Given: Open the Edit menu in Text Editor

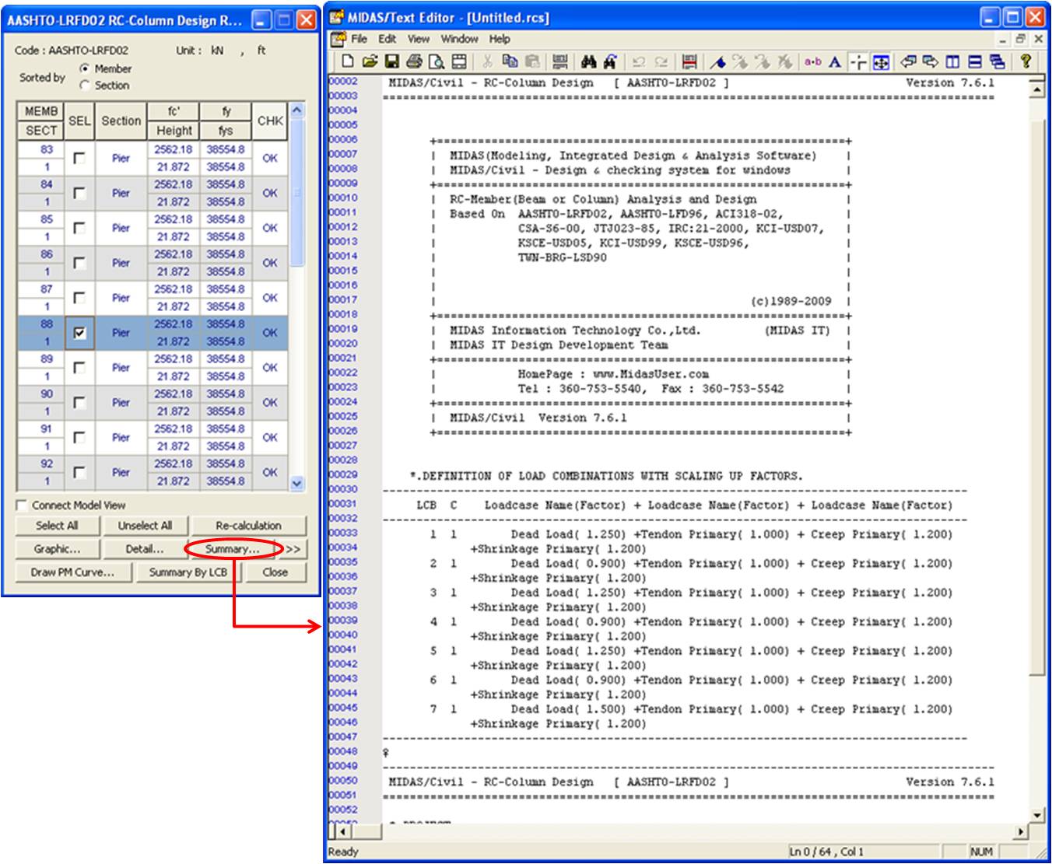Looking at the screenshot, I should click(387, 39).
